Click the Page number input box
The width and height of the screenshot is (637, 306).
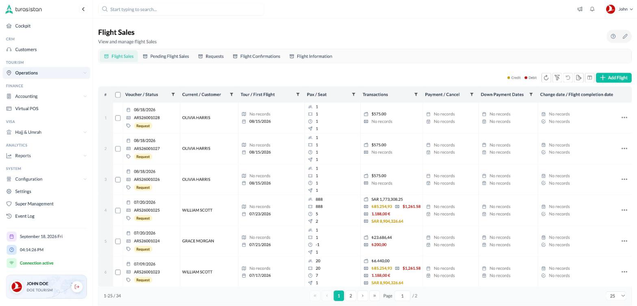pyautogui.click(x=402, y=296)
